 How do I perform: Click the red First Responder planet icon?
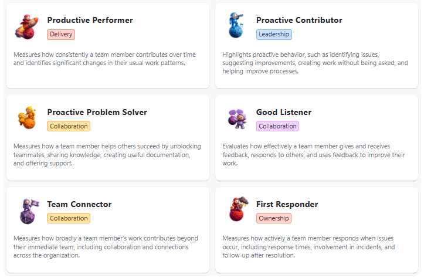238,209
